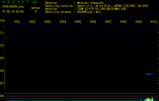Click the meteor count label
The height and width of the screenshot is (101, 159).
click(36, 8)
